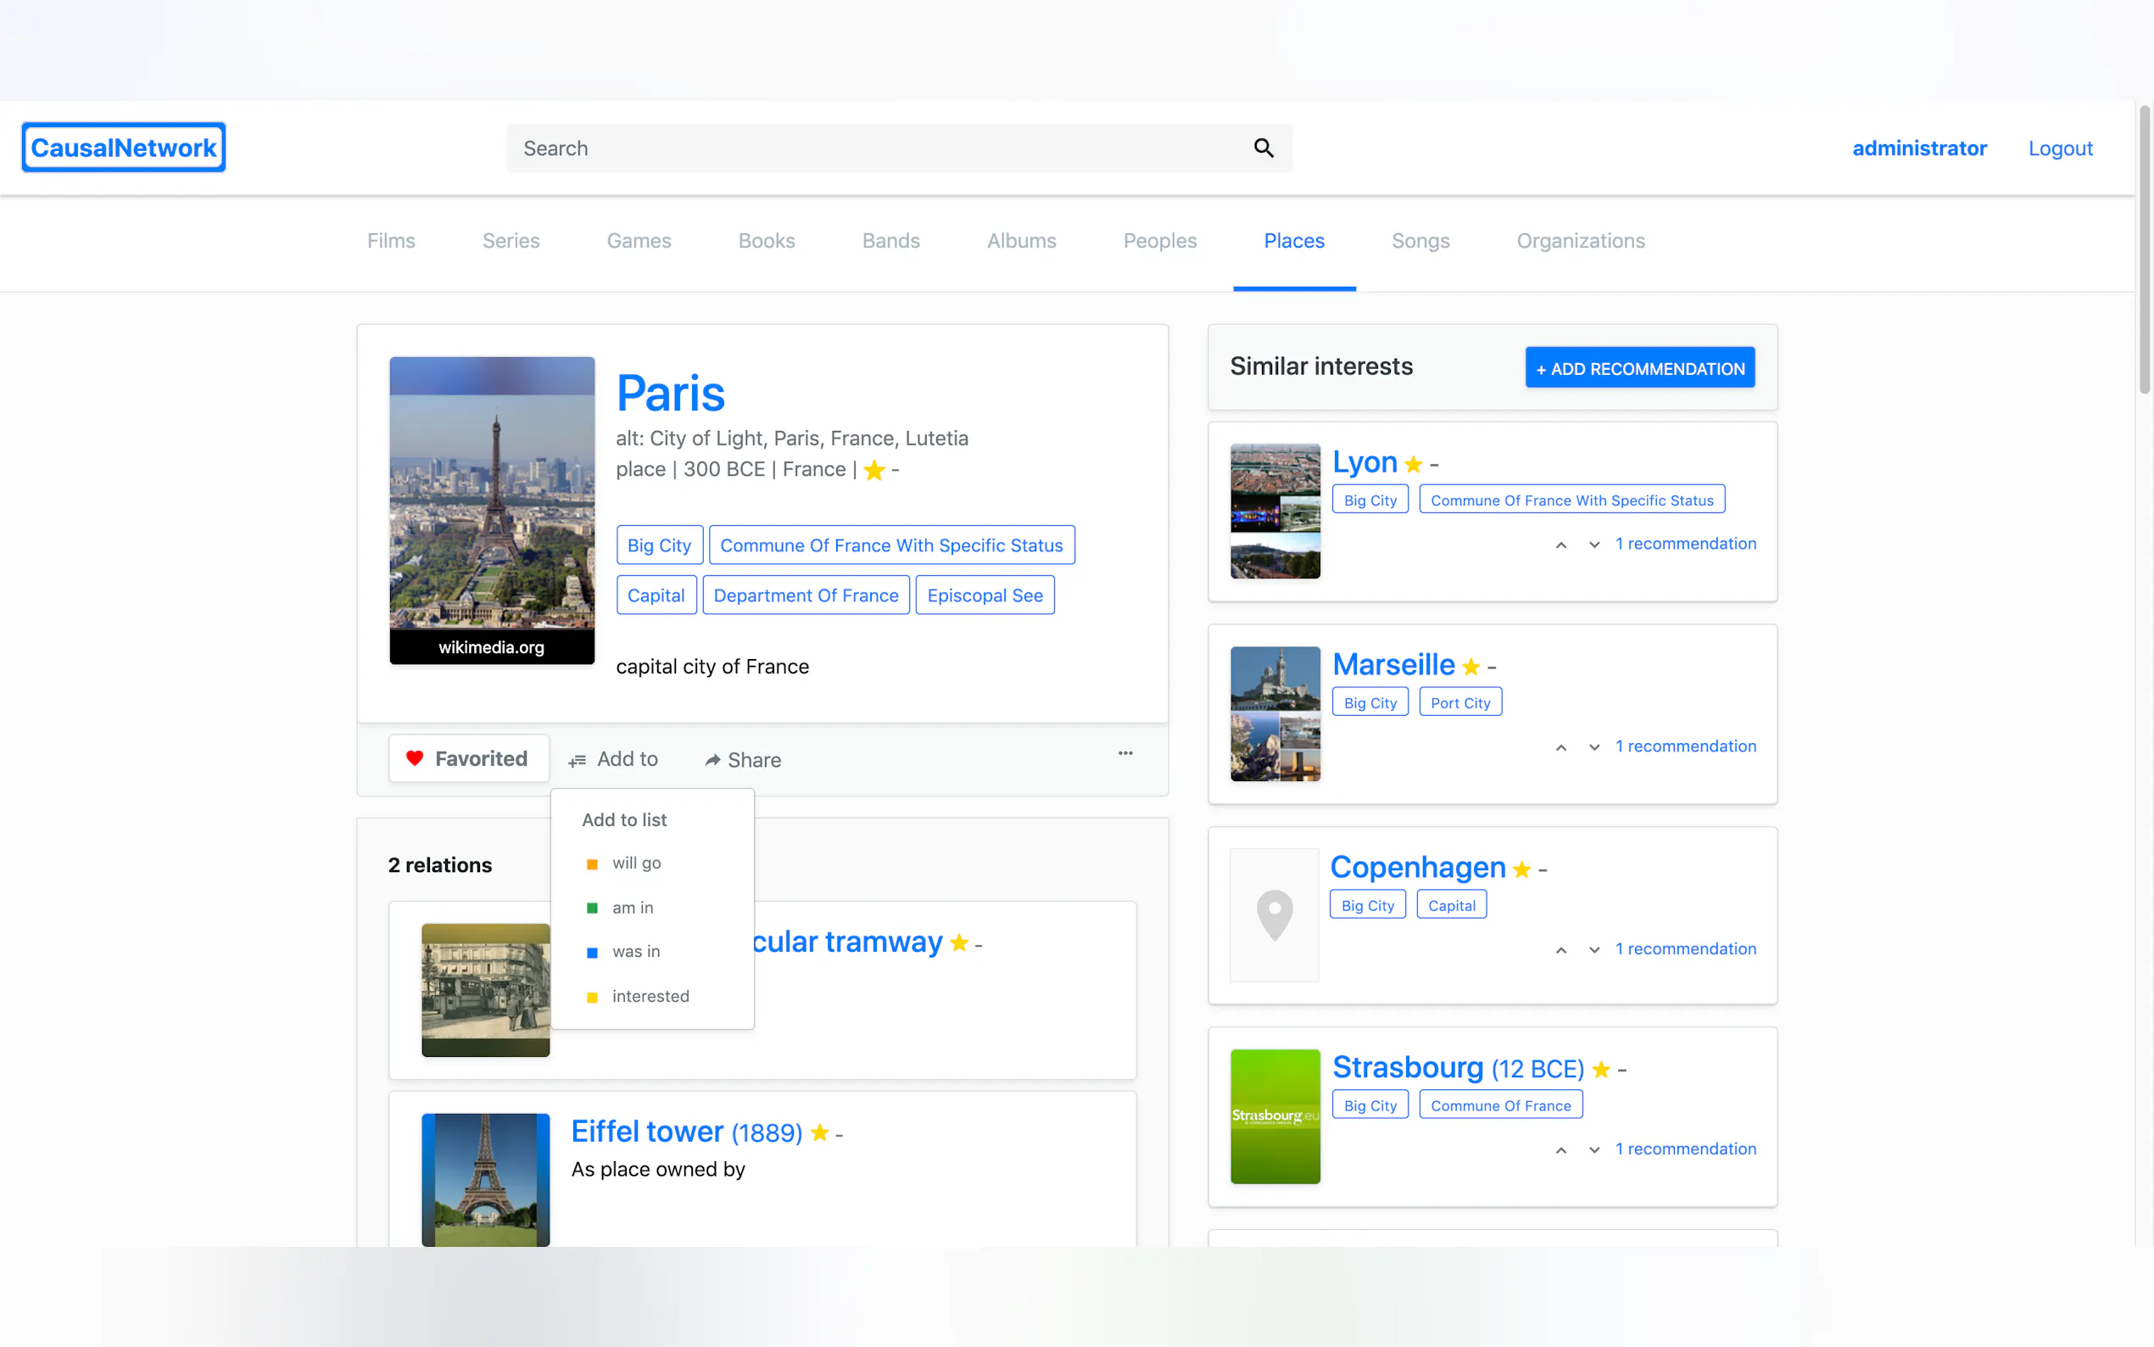
Task: Click the gold star next to Paris
Action: (x=873, y=469)
